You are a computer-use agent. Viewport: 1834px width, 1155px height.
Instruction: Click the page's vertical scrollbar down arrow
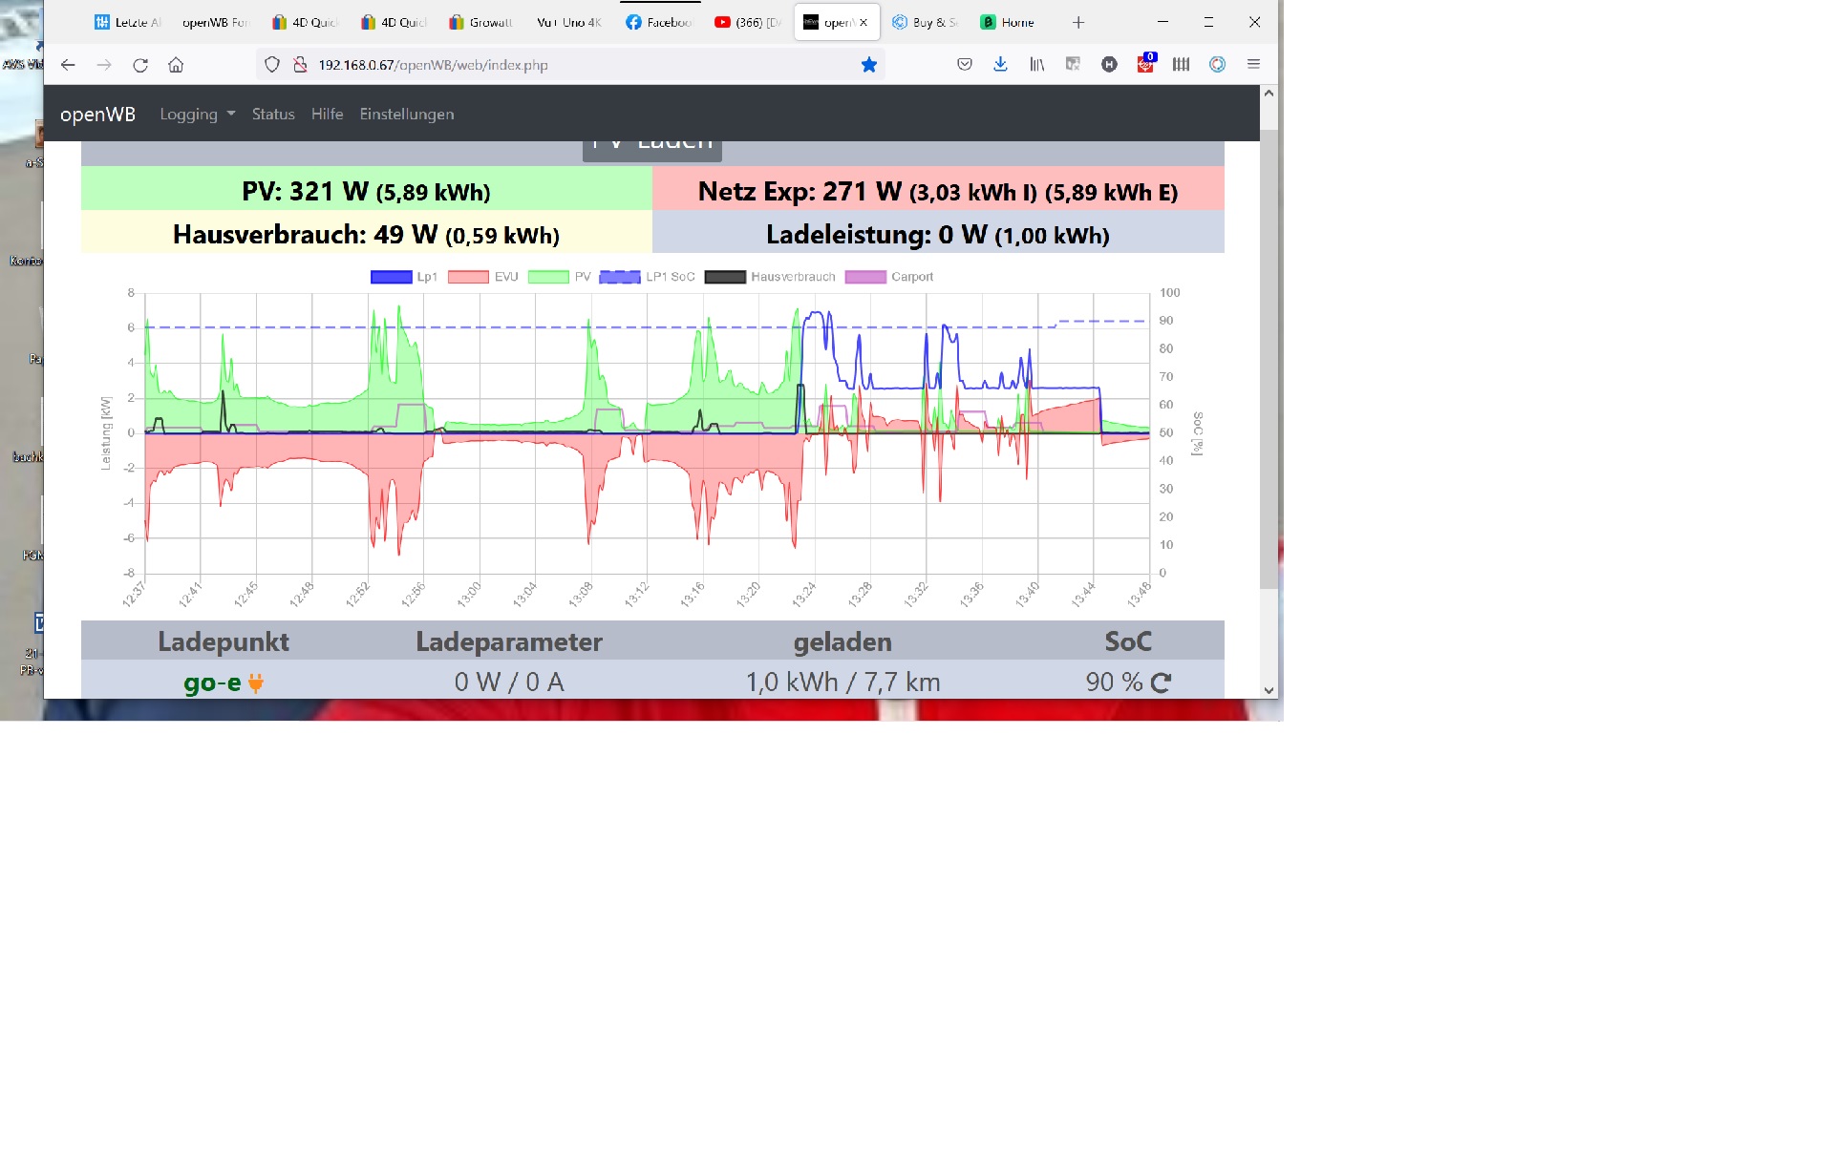click(1269, 690)
